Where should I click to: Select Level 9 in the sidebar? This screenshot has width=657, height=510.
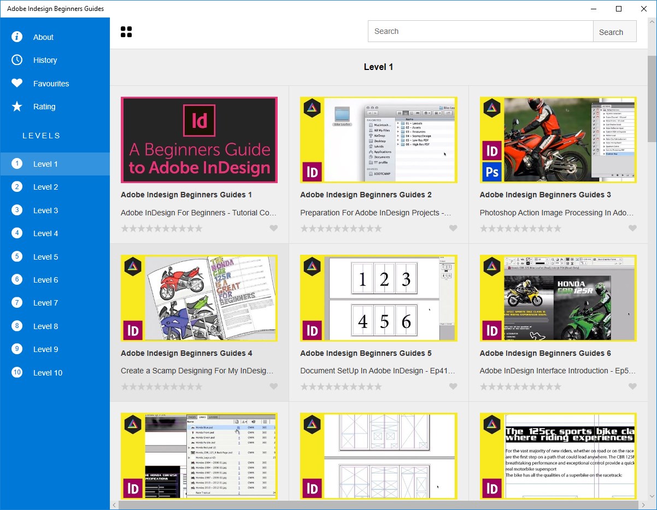[55, 349]
